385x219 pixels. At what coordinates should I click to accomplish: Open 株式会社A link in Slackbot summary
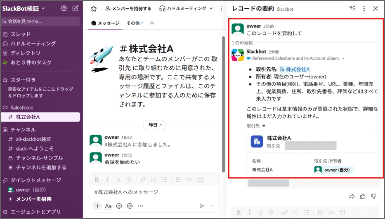(295, 69)
